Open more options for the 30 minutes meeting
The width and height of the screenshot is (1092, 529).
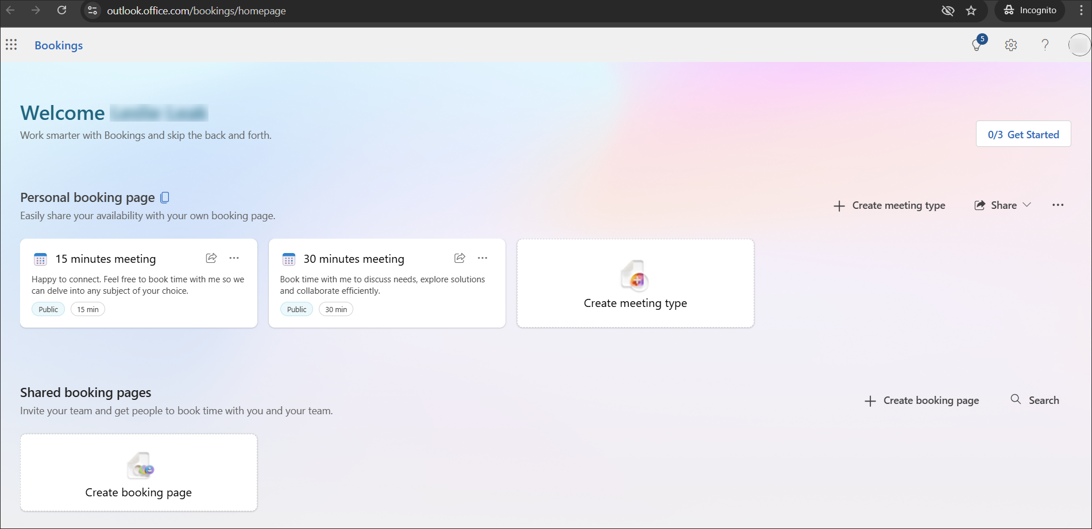point(482,258)
